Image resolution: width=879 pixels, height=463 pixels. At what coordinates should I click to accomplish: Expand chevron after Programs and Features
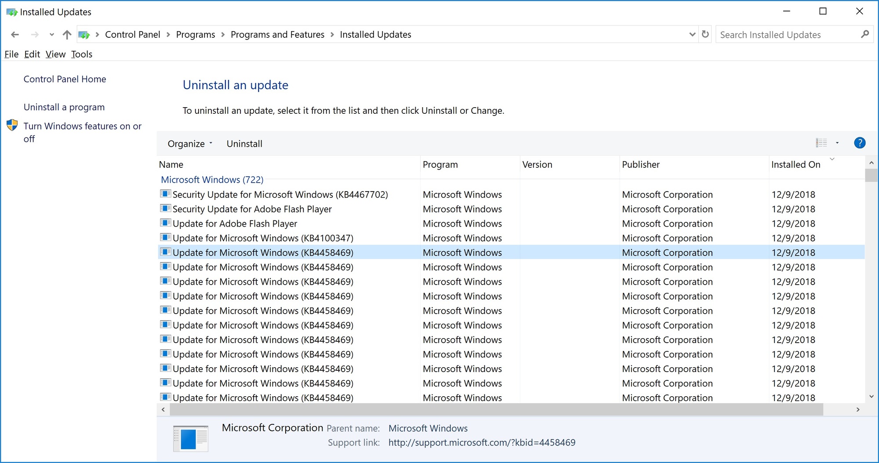point(332,35)
